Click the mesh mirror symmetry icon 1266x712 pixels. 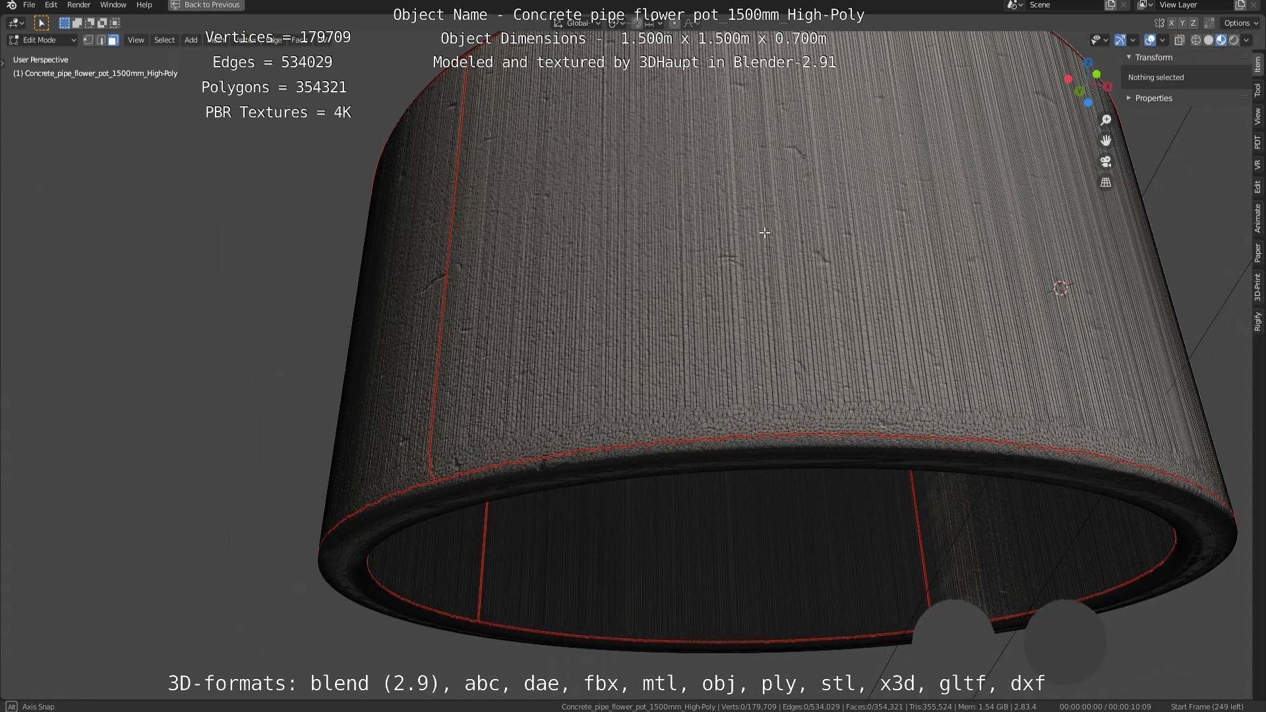click(1159, 23)
